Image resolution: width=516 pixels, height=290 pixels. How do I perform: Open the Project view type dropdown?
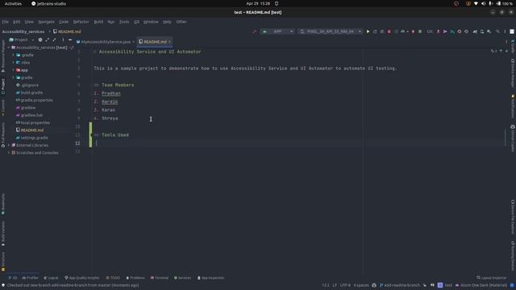(22, 39)
